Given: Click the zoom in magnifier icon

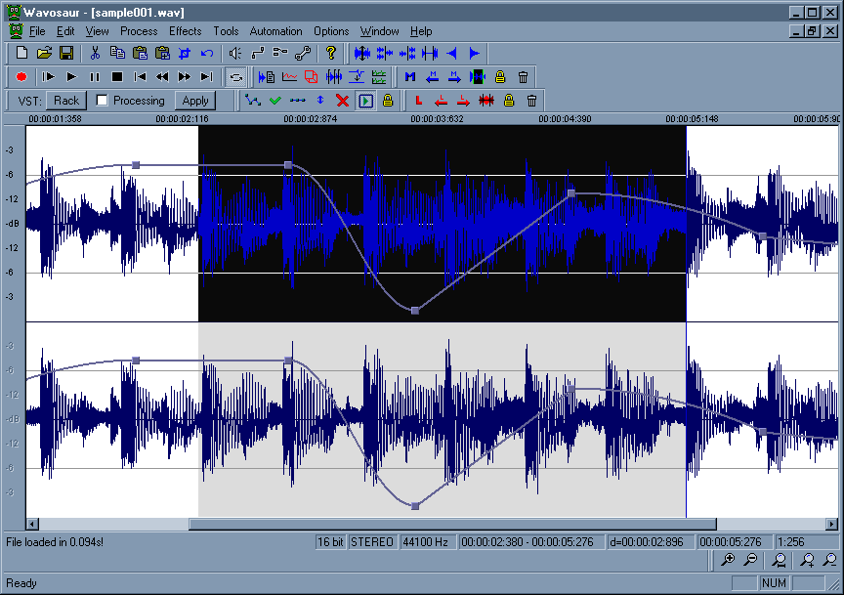Looking at the screenshot, I should coord(728,560).
